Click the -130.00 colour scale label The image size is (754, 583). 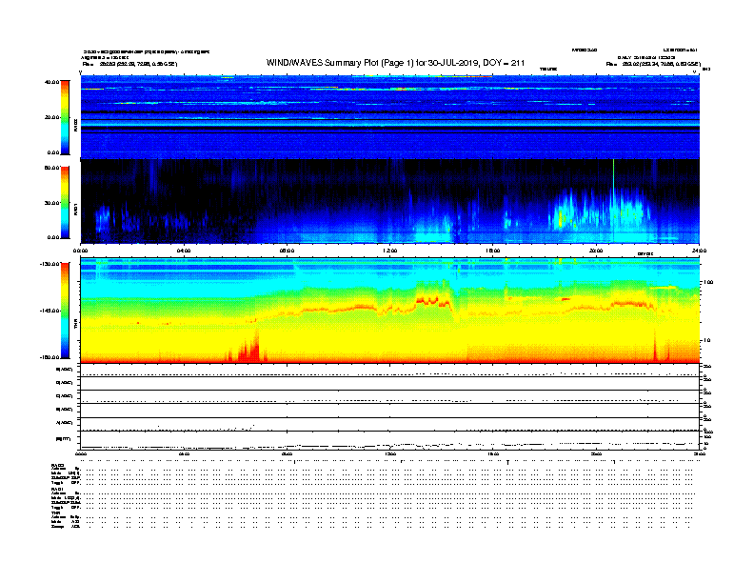pyautogui.click(x=50, y=264)
